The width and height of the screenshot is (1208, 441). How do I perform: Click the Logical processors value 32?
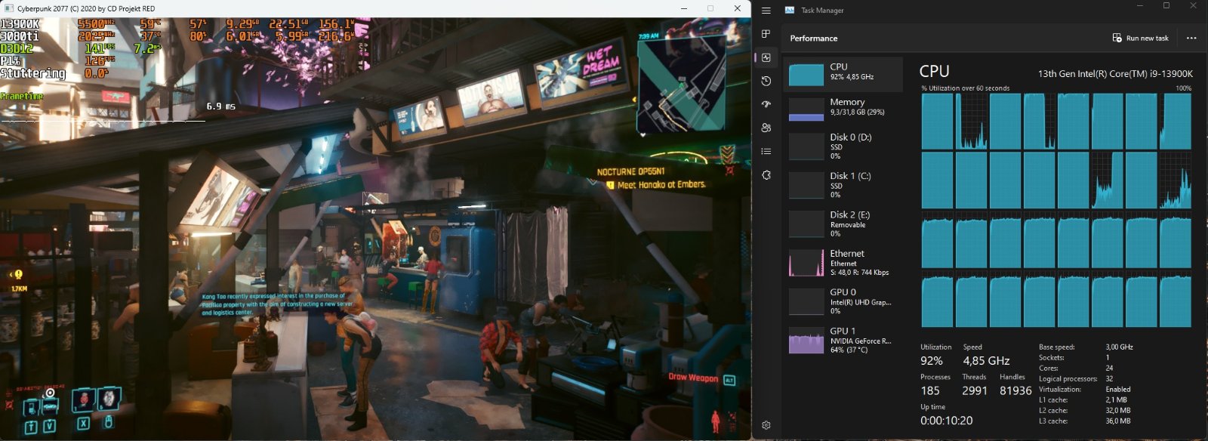pyautogui.click(x=1109, y=379)
